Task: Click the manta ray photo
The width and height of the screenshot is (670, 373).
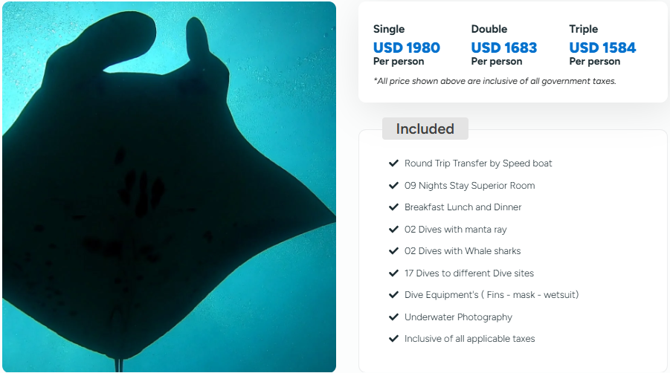Action: 169,186
